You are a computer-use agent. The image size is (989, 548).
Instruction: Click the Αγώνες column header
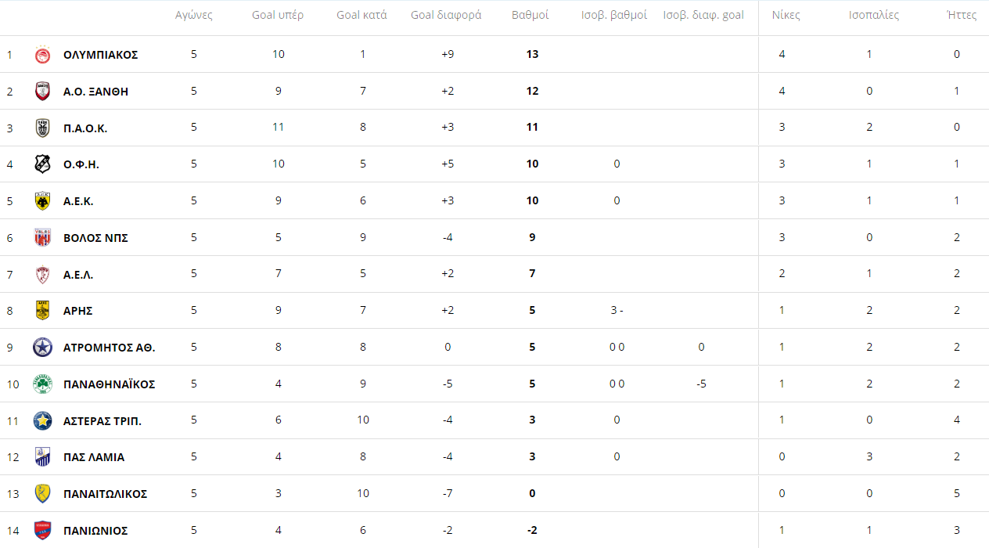click(x=193, y=15)
